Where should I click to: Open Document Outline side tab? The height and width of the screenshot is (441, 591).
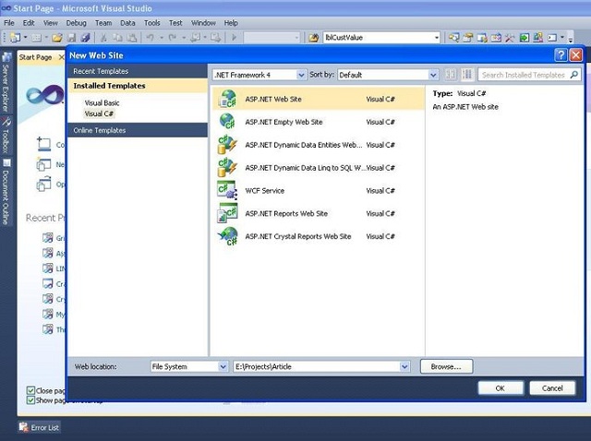pos(6,191)
